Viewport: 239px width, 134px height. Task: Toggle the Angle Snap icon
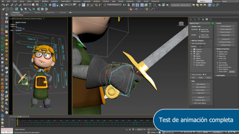[x=92, y=5]
